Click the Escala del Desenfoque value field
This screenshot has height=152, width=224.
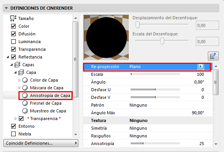click(207, 42)
